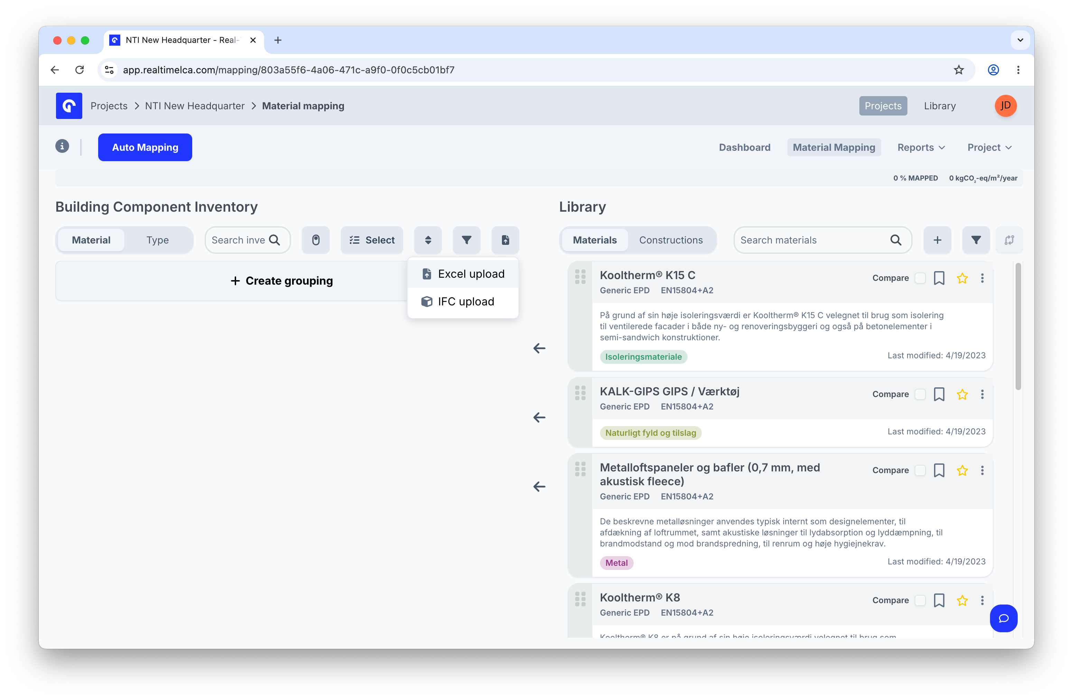Image resolution: width=1073 pixels, height=700 pixels.
Task: Switch to the Constructions library tab
Action: tap(671, 240)
